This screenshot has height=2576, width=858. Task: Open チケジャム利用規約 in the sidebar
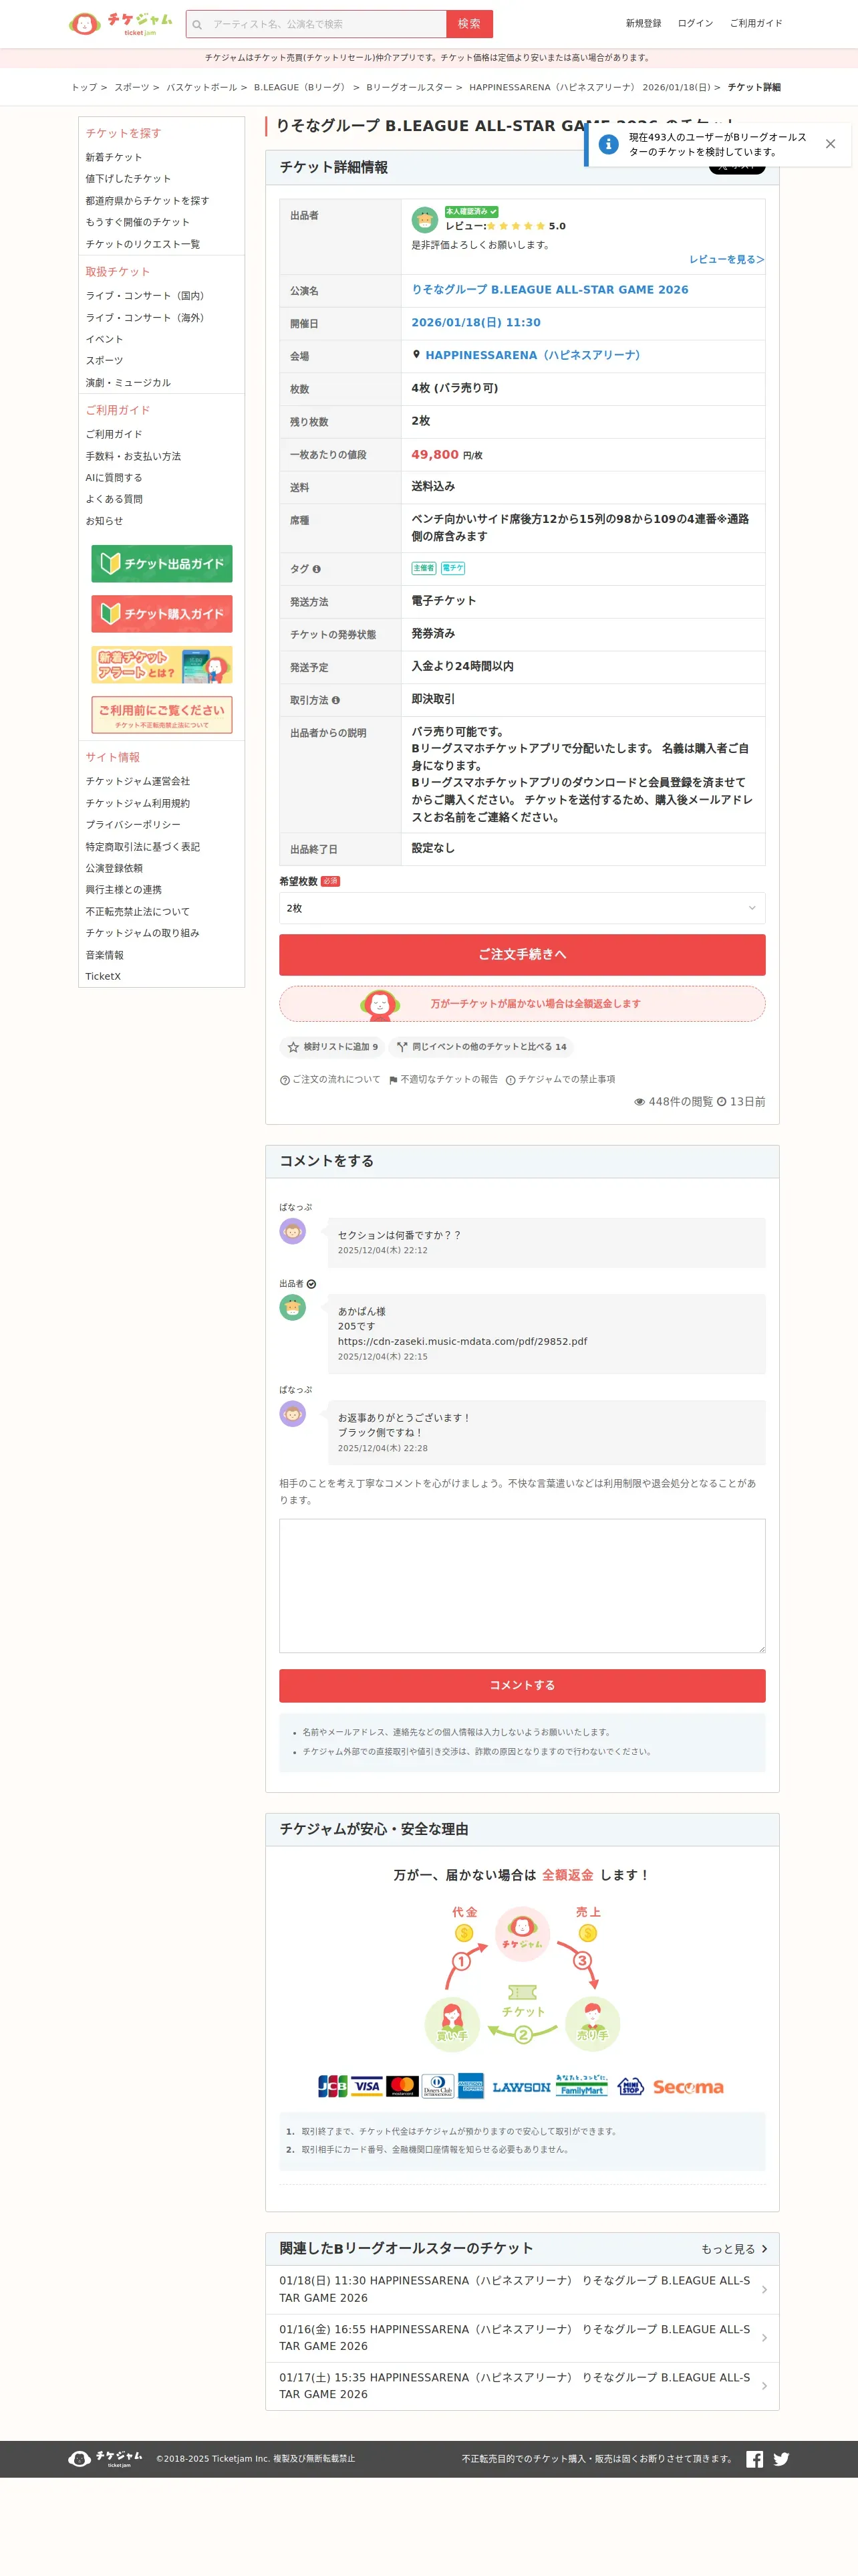pos(137,803)
